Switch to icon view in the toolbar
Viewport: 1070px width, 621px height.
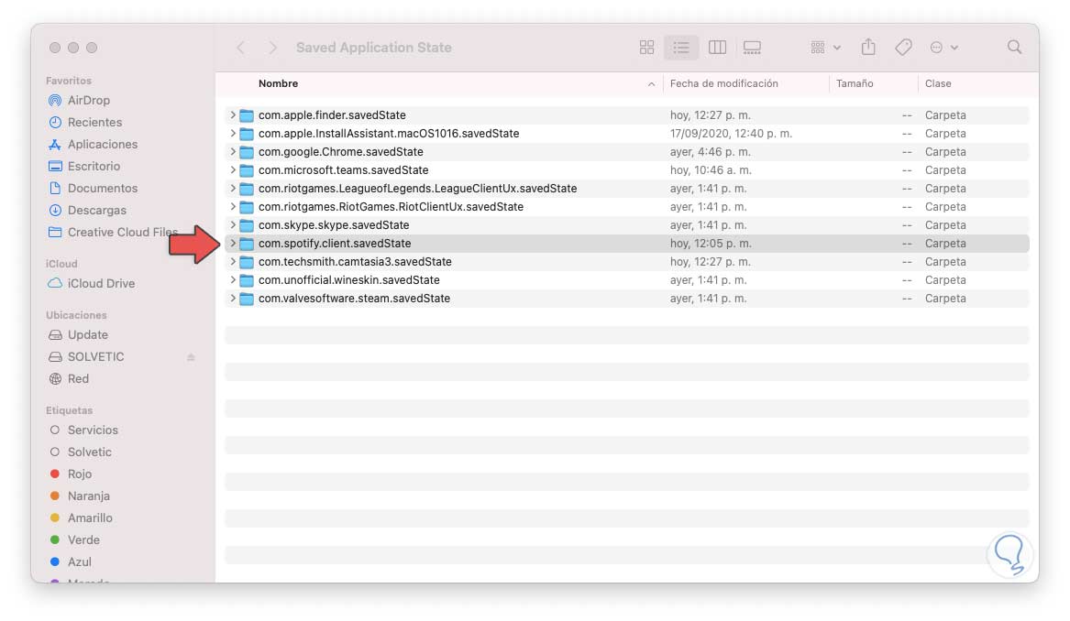[646, 47]
